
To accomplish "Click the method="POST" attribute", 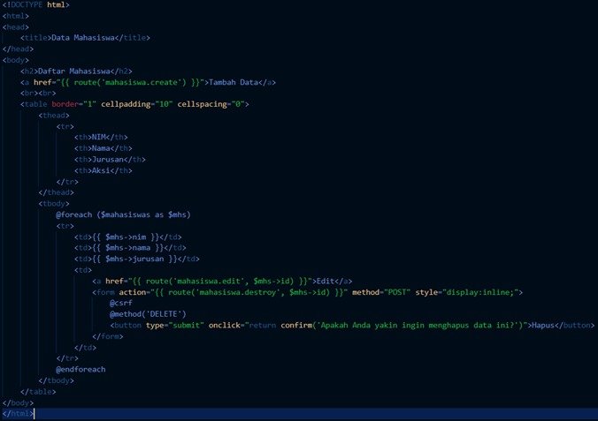I will 381,292.
